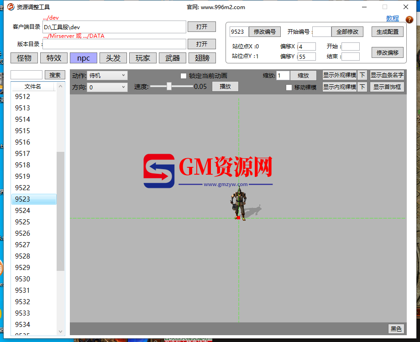Viewport: 420px width, 342px height.
Task: Open the 教程 tutorial link
Action: pyautogui.click(x=393, y=18)
